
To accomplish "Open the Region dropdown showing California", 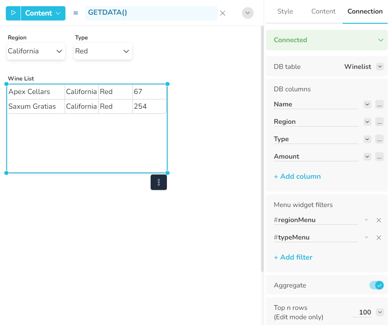I will click(x=36, y=51).
